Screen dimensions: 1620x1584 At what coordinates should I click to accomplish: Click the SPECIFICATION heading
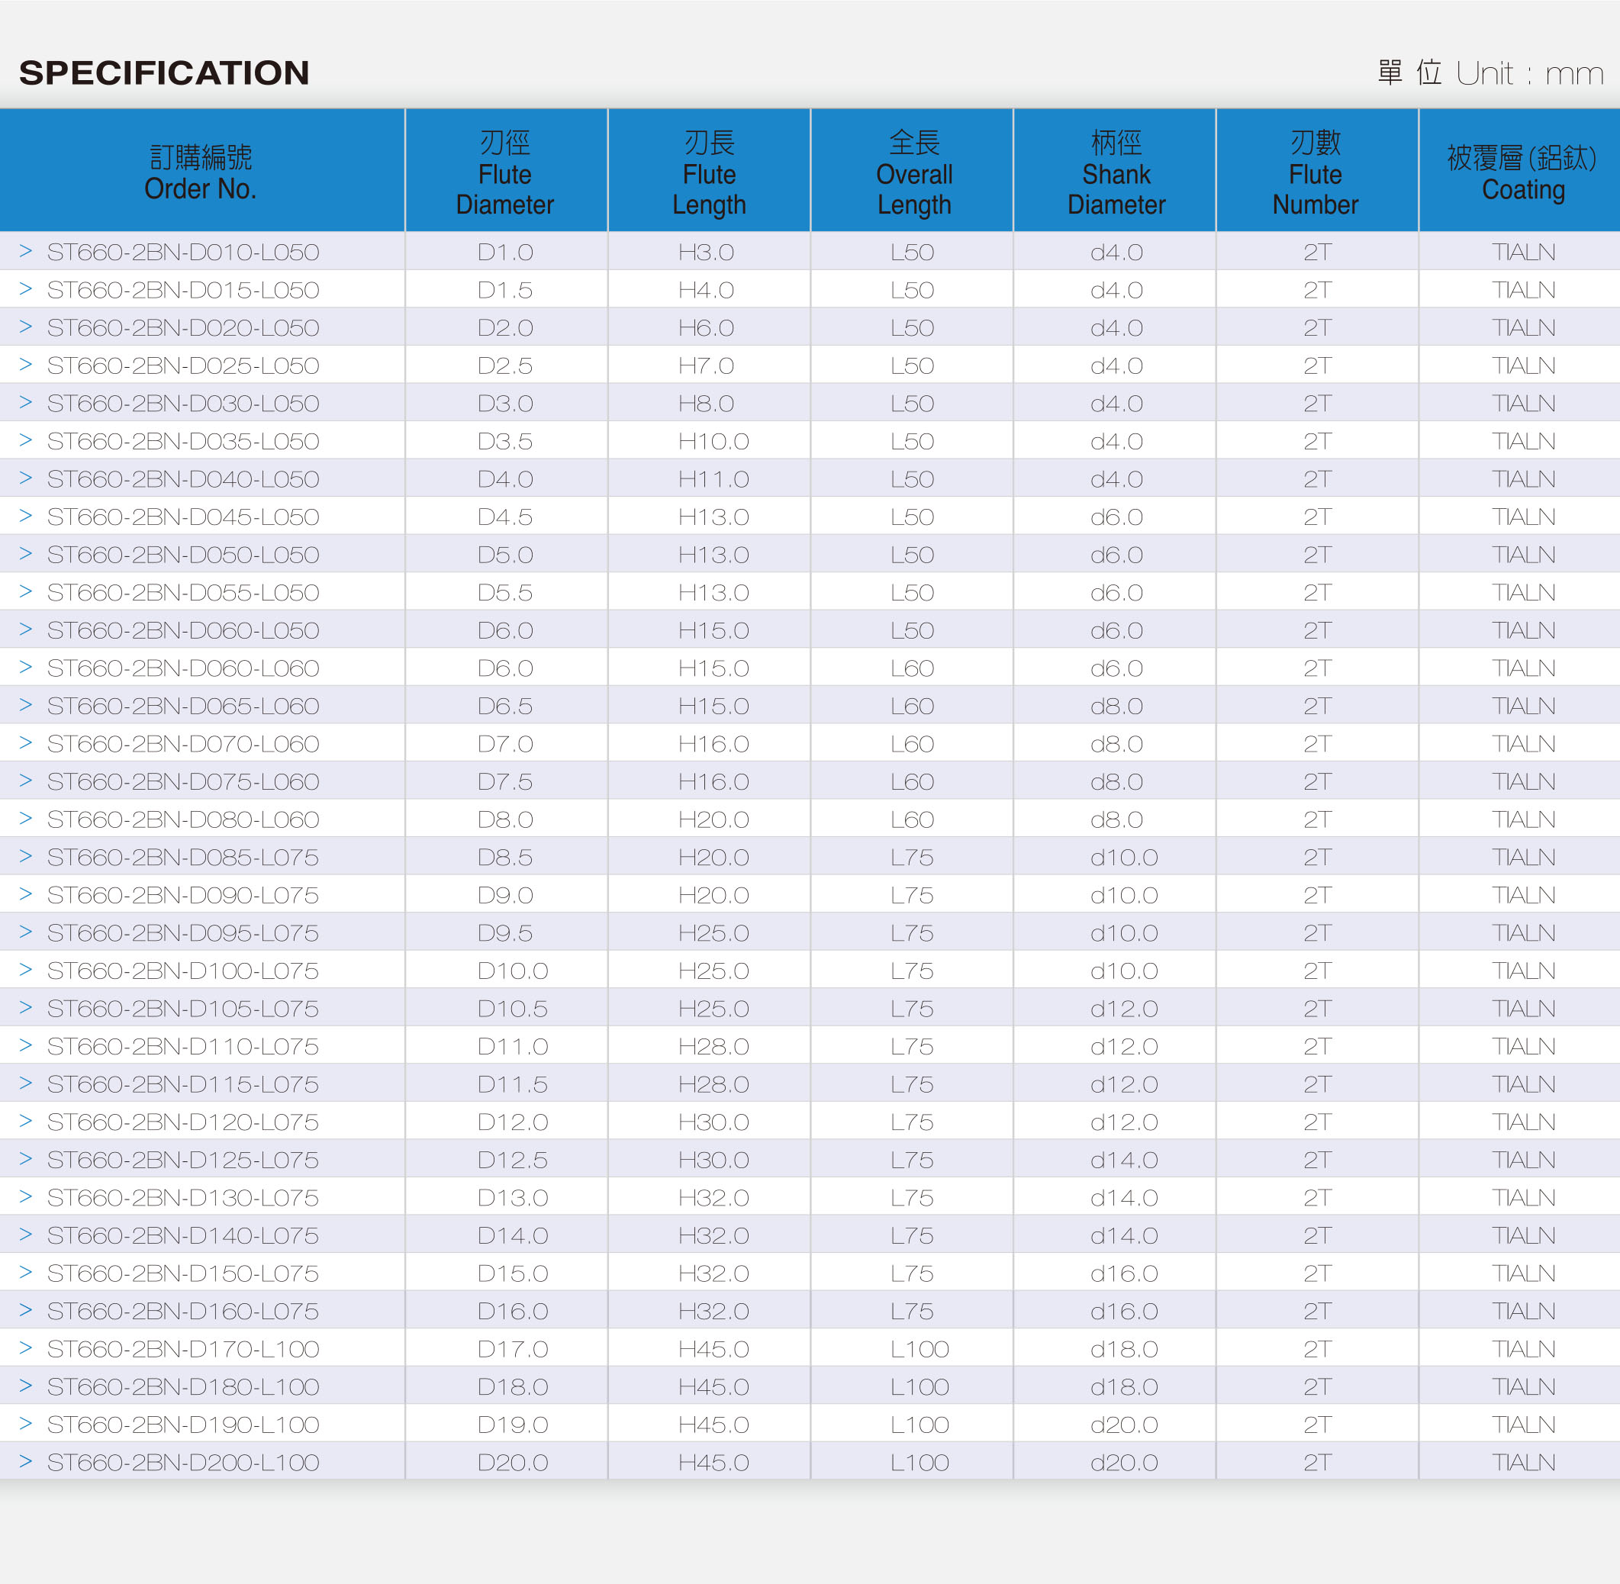tap(165, 73)
